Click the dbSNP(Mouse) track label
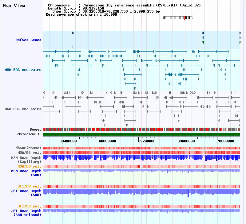246x224 pixels. tap(28, 148)
